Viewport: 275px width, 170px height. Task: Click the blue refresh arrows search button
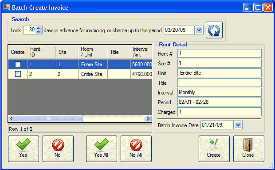pos(214,30)
